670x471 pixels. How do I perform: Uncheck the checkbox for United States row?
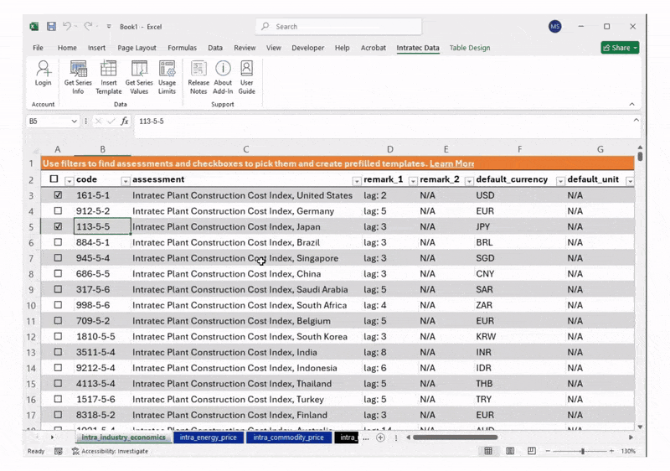point(58,195)
